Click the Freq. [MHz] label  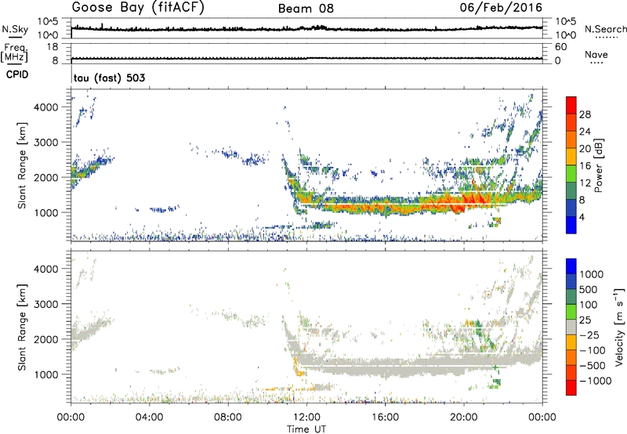point(14,53)
